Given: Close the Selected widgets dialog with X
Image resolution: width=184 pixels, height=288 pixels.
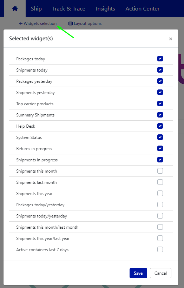Looking at the screenshot, I should (171, 39).
